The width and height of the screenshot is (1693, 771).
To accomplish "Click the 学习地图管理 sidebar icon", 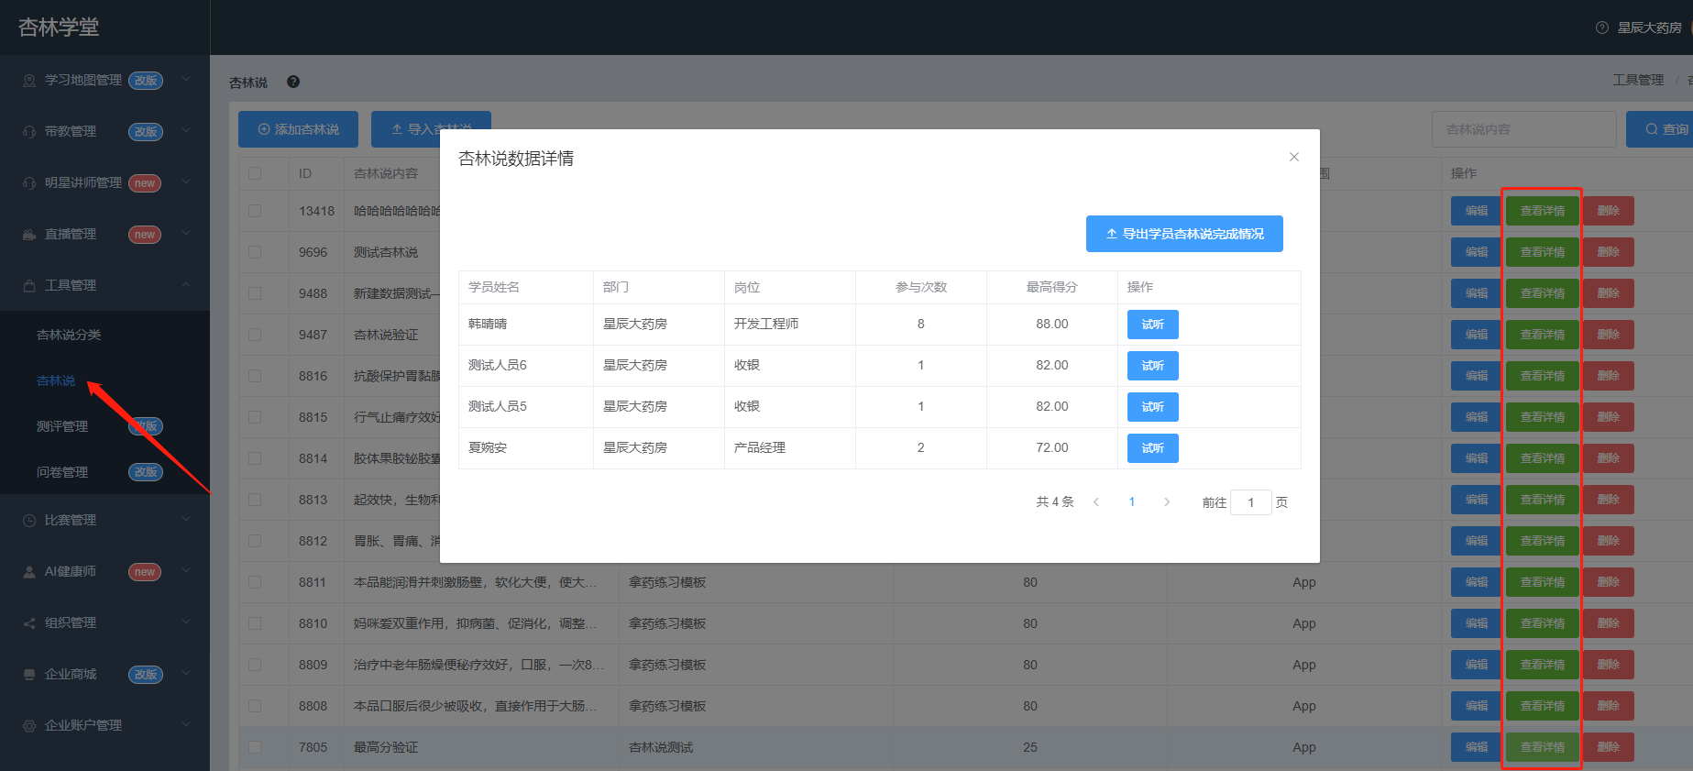I will 29,81.
